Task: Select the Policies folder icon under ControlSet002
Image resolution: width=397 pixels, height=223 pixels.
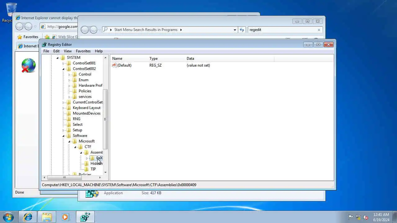Action: click(x=74, y=91)
